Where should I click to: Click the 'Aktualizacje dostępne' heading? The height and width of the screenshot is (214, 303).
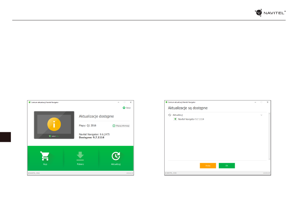tap(96, 116)
